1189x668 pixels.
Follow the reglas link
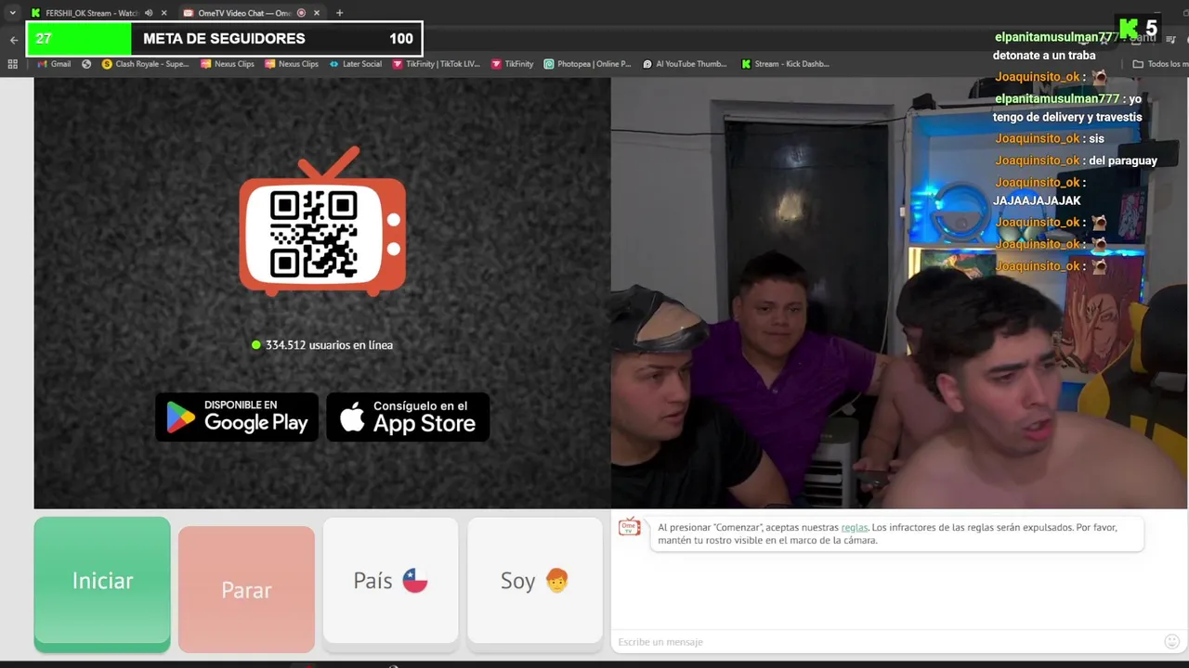click(854, 527)
